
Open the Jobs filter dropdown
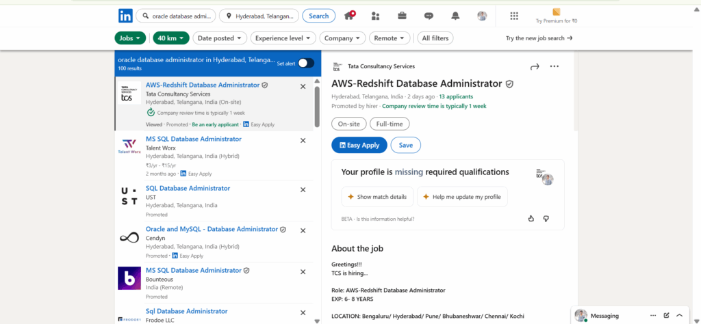click(x=130, y=38)
